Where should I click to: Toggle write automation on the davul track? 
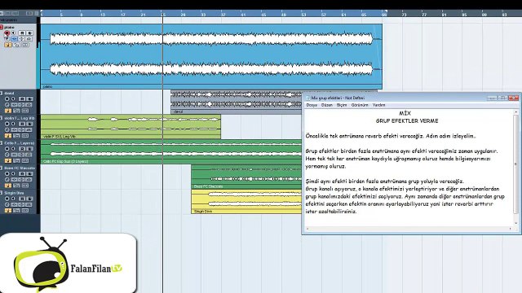pos(29,98)
